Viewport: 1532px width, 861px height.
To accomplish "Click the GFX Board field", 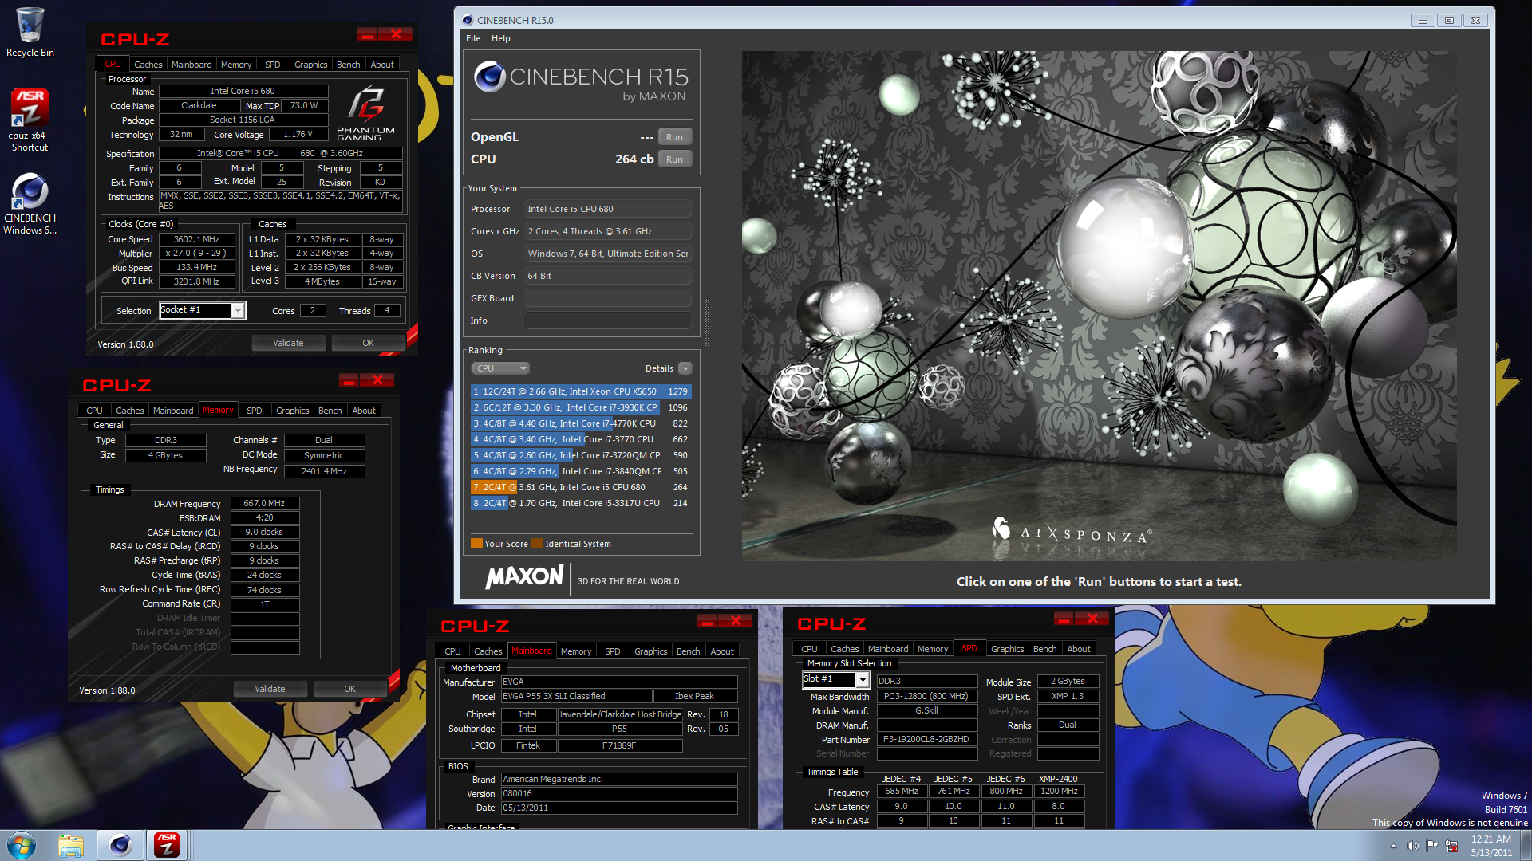I will coord(607,298).
